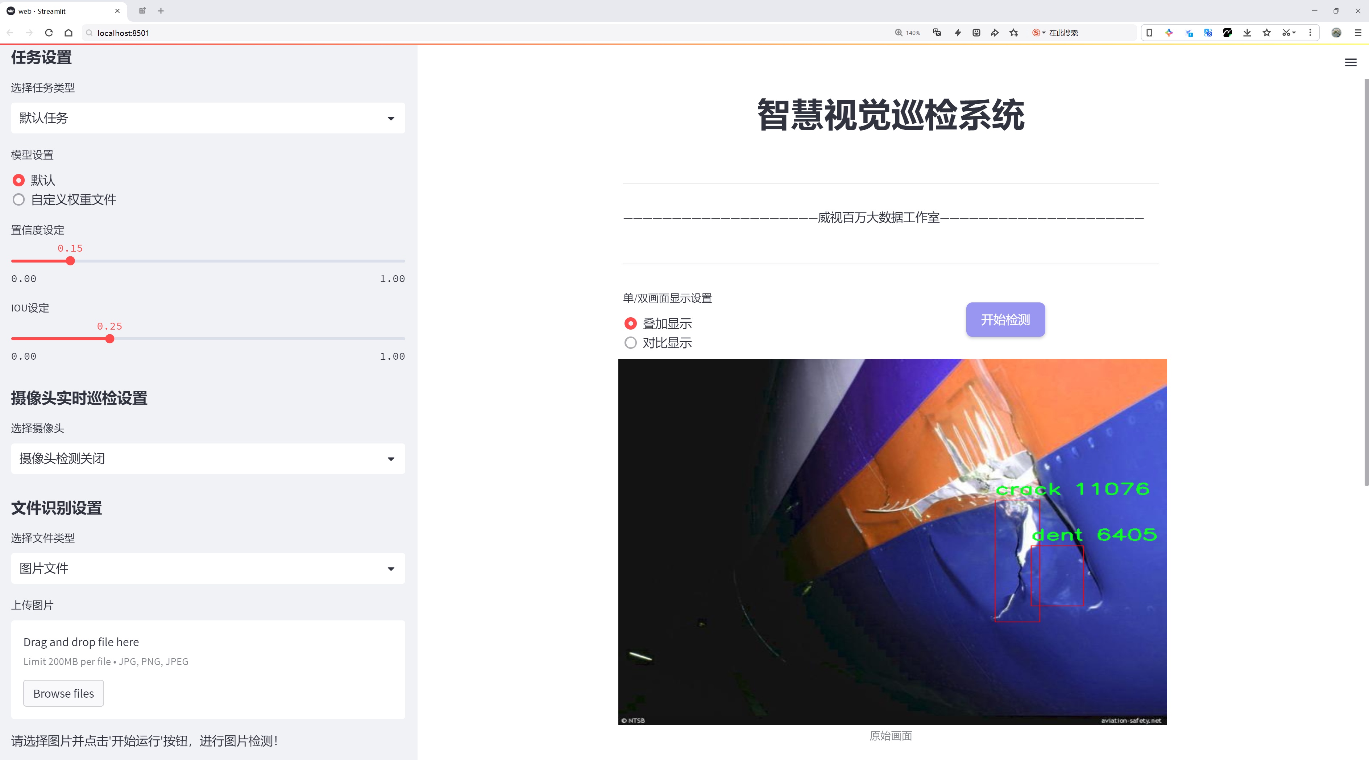The width and height of the screenshot is (1369, 760).
Task: Click the Browse files button
Action: tap(63, 693)
